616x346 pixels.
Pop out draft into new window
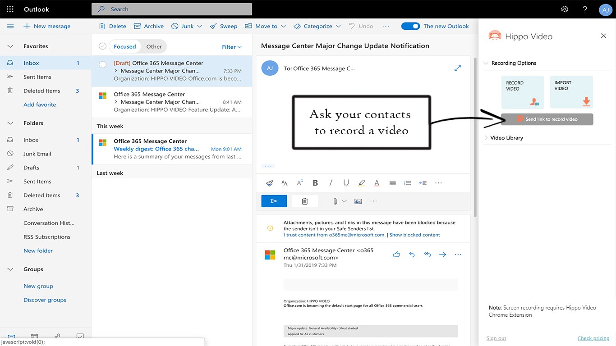click(x=458, y=68)
